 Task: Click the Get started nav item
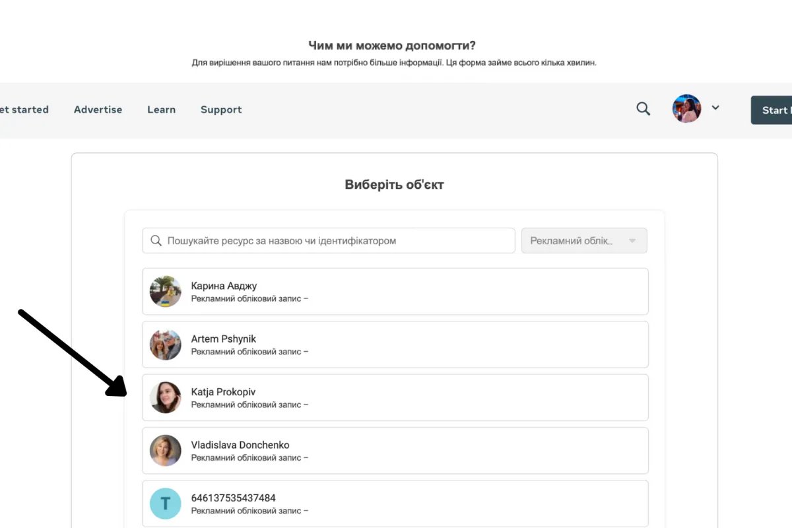coord(23,110)
